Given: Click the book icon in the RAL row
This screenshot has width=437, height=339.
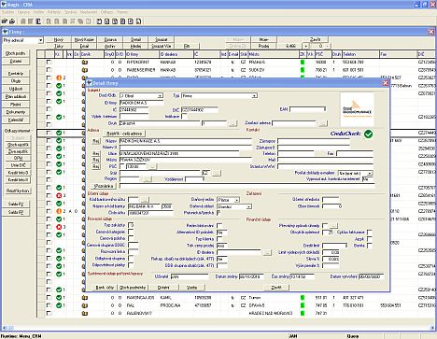Looking at the screenshot, I should tap(85, 305).
